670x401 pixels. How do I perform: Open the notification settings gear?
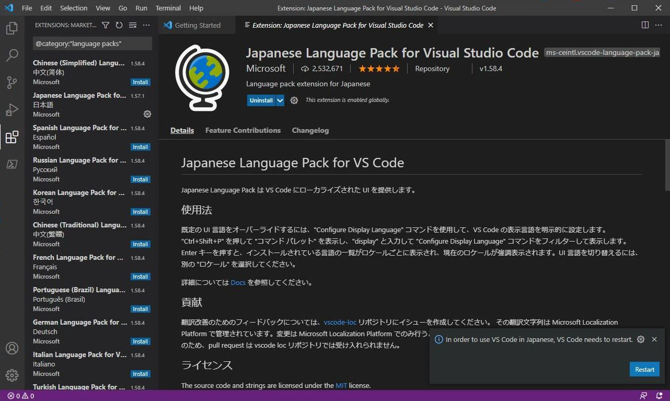point(641,339)
